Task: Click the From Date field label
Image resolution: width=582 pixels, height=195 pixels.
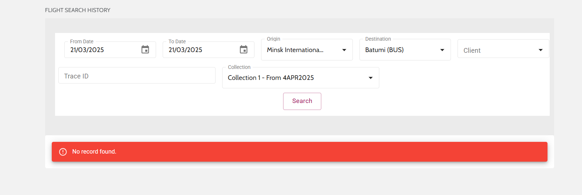Action: point(82,41)
